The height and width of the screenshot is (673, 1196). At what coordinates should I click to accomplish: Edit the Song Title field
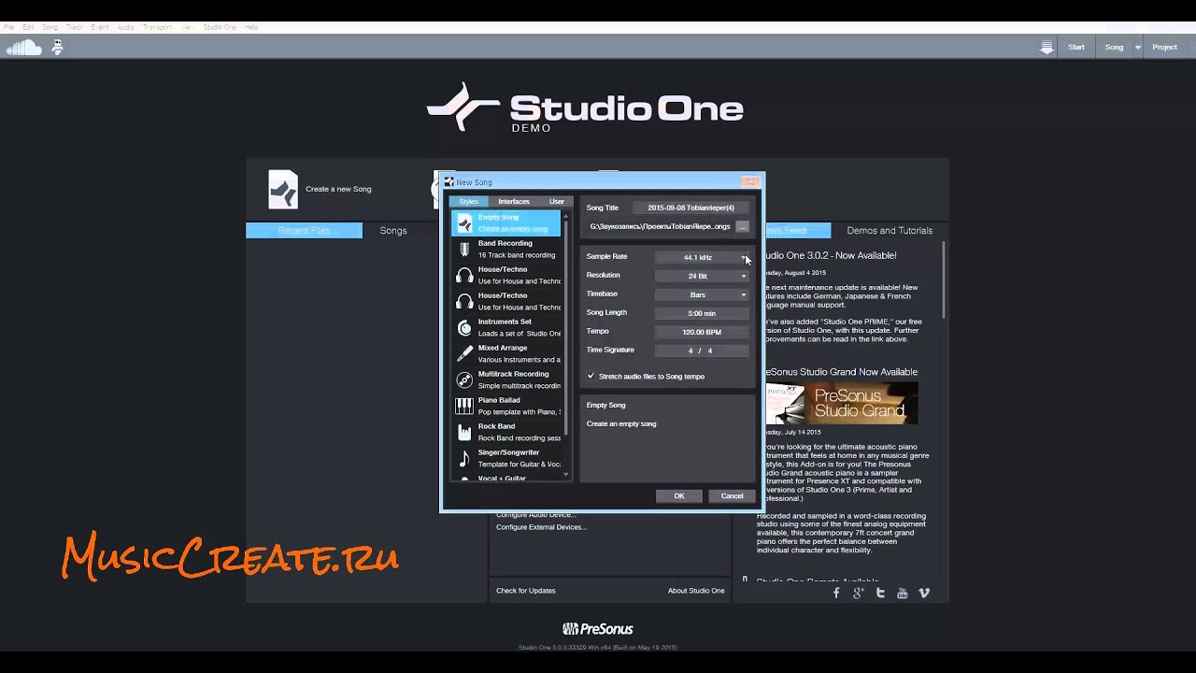click(691, 208)
